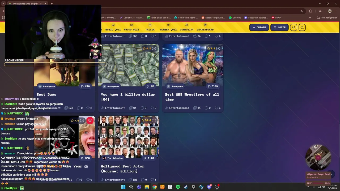340x191 pixels.
Task: Click the 1.4K plays counter
Action: 149,158
